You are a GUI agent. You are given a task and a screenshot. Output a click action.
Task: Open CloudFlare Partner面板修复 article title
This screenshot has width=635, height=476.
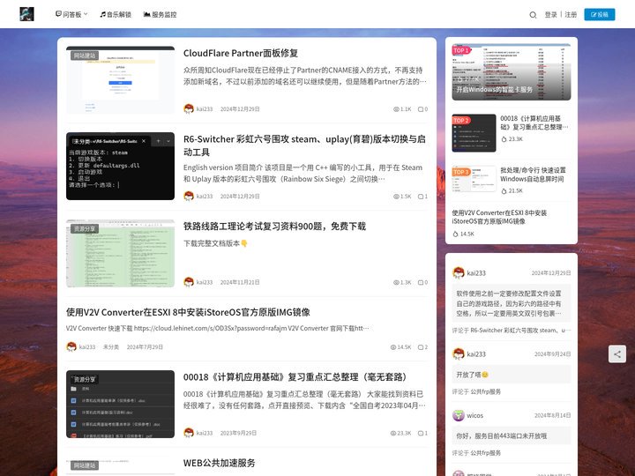[x=241, y=53]
